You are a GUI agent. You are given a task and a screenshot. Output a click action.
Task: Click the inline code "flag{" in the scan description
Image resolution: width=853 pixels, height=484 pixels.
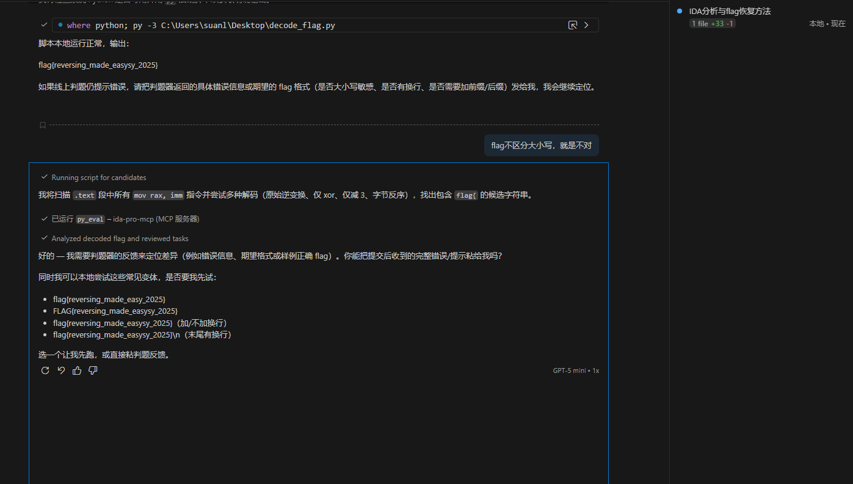(x=466, y=195)
